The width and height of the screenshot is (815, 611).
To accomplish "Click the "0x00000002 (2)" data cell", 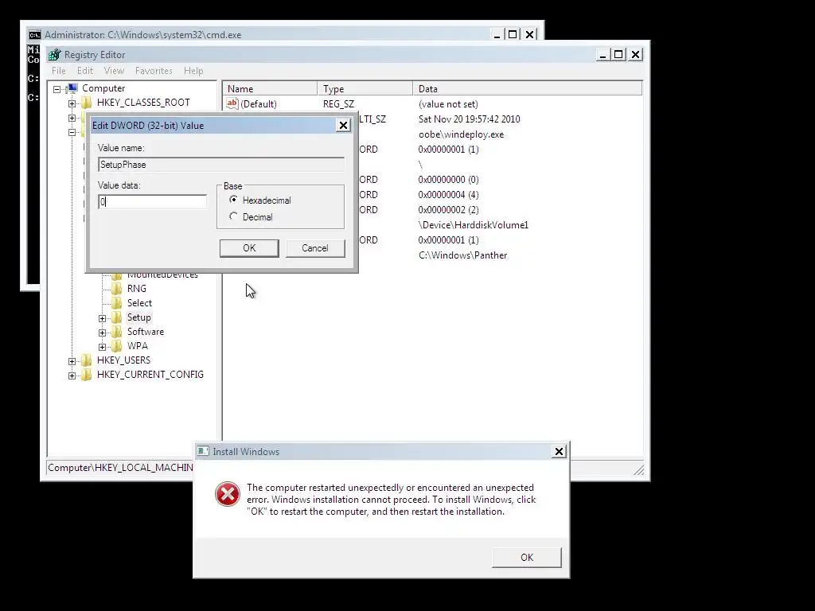I will (448, 209).
